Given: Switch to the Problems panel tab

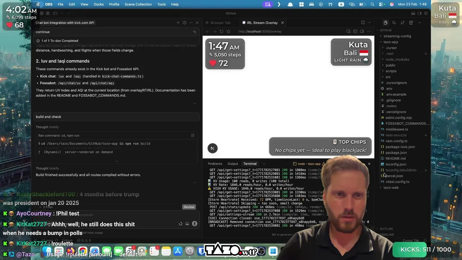Looking at the screenshot, I should 215,164.
